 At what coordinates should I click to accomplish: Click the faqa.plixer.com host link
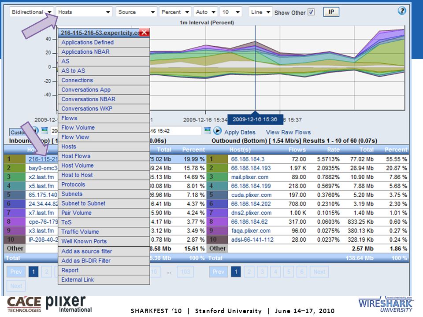click(251, 231)
